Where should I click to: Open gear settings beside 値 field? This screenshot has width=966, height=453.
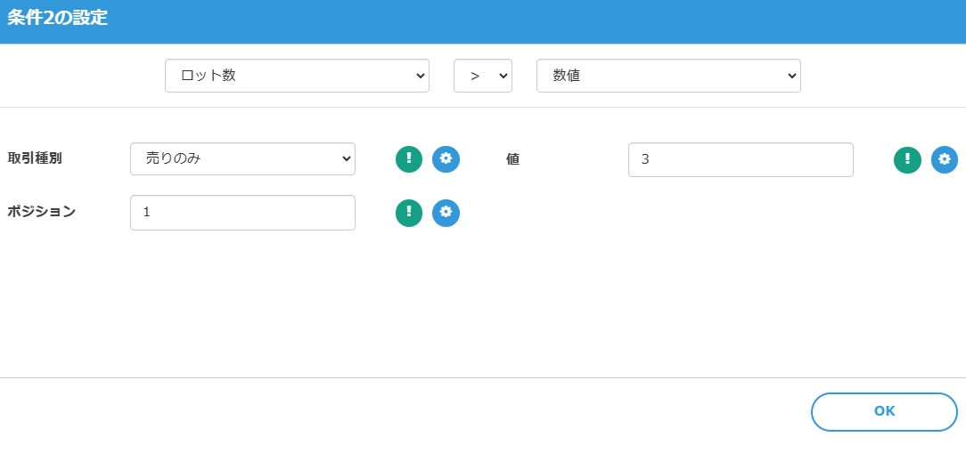[945, 159]
